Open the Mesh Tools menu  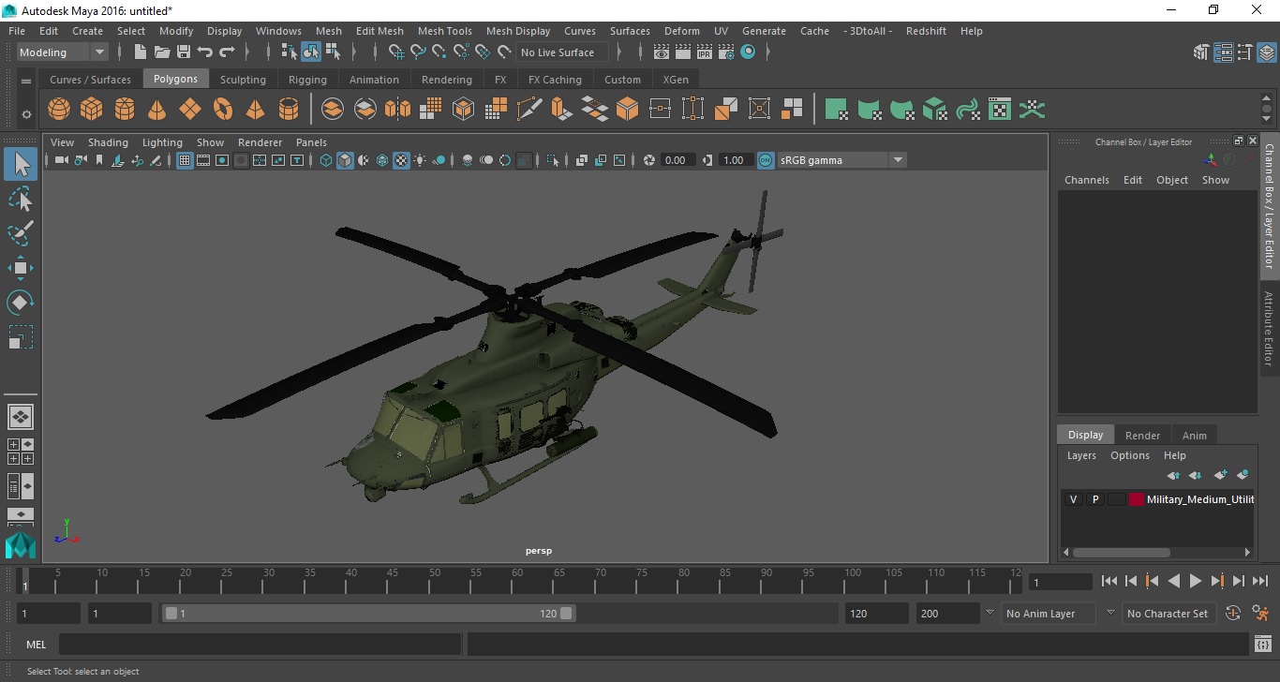pos(444,31)
